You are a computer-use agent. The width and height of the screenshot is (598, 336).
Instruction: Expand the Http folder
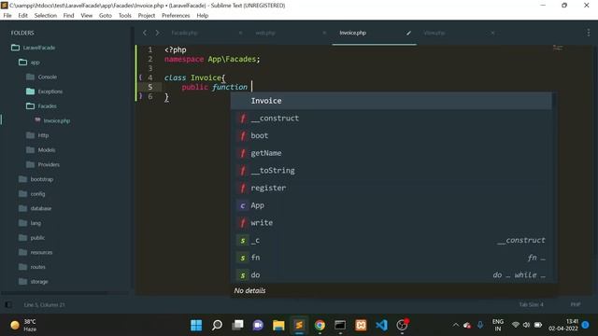point(43,135)
